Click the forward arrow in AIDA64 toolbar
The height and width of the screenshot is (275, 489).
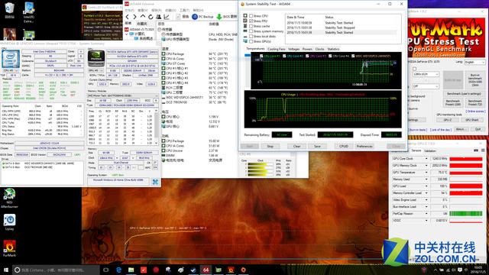click(x=134, y=17)
